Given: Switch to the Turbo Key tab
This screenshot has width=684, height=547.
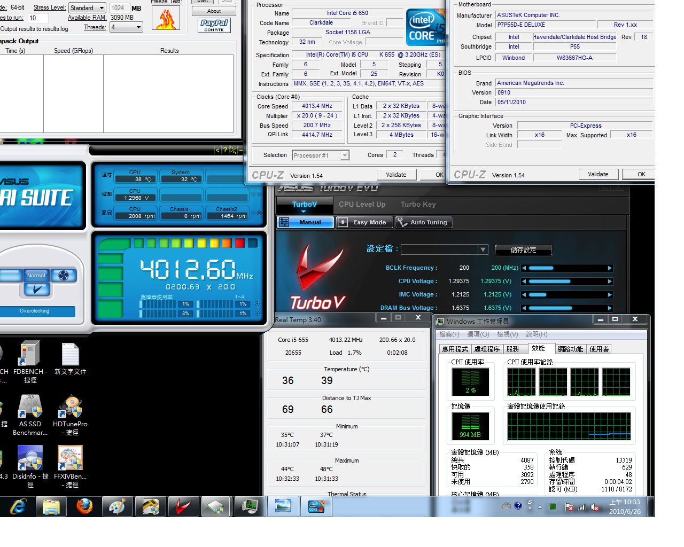Looking at the screenshot, I should [418, 205].
